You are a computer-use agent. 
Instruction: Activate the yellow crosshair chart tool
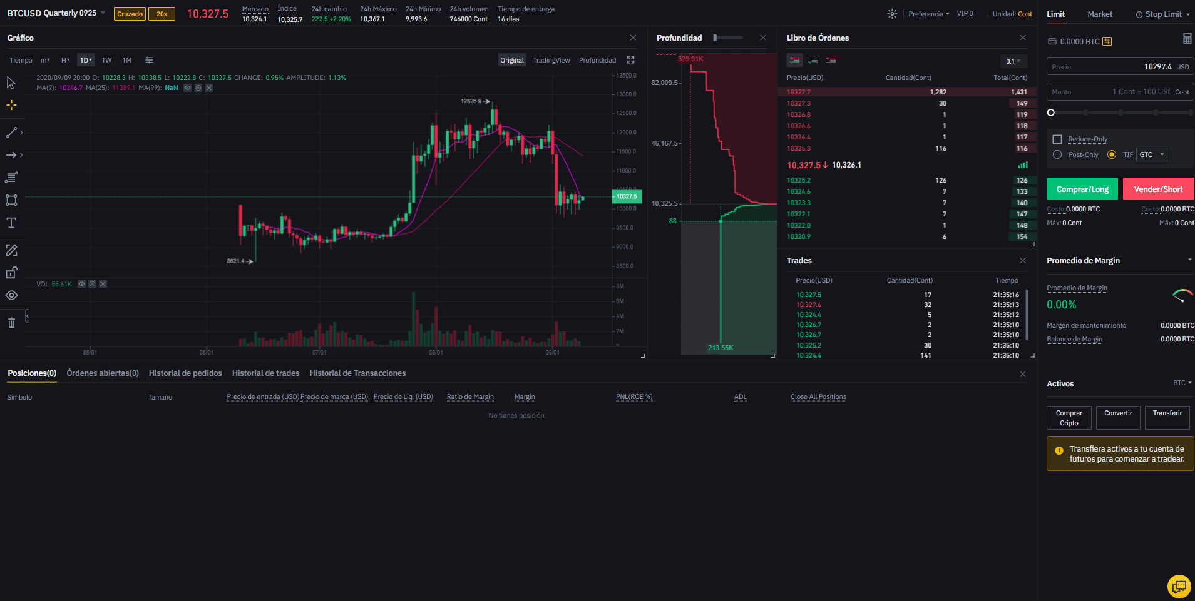pyautogui.click(x=11, y=105)
